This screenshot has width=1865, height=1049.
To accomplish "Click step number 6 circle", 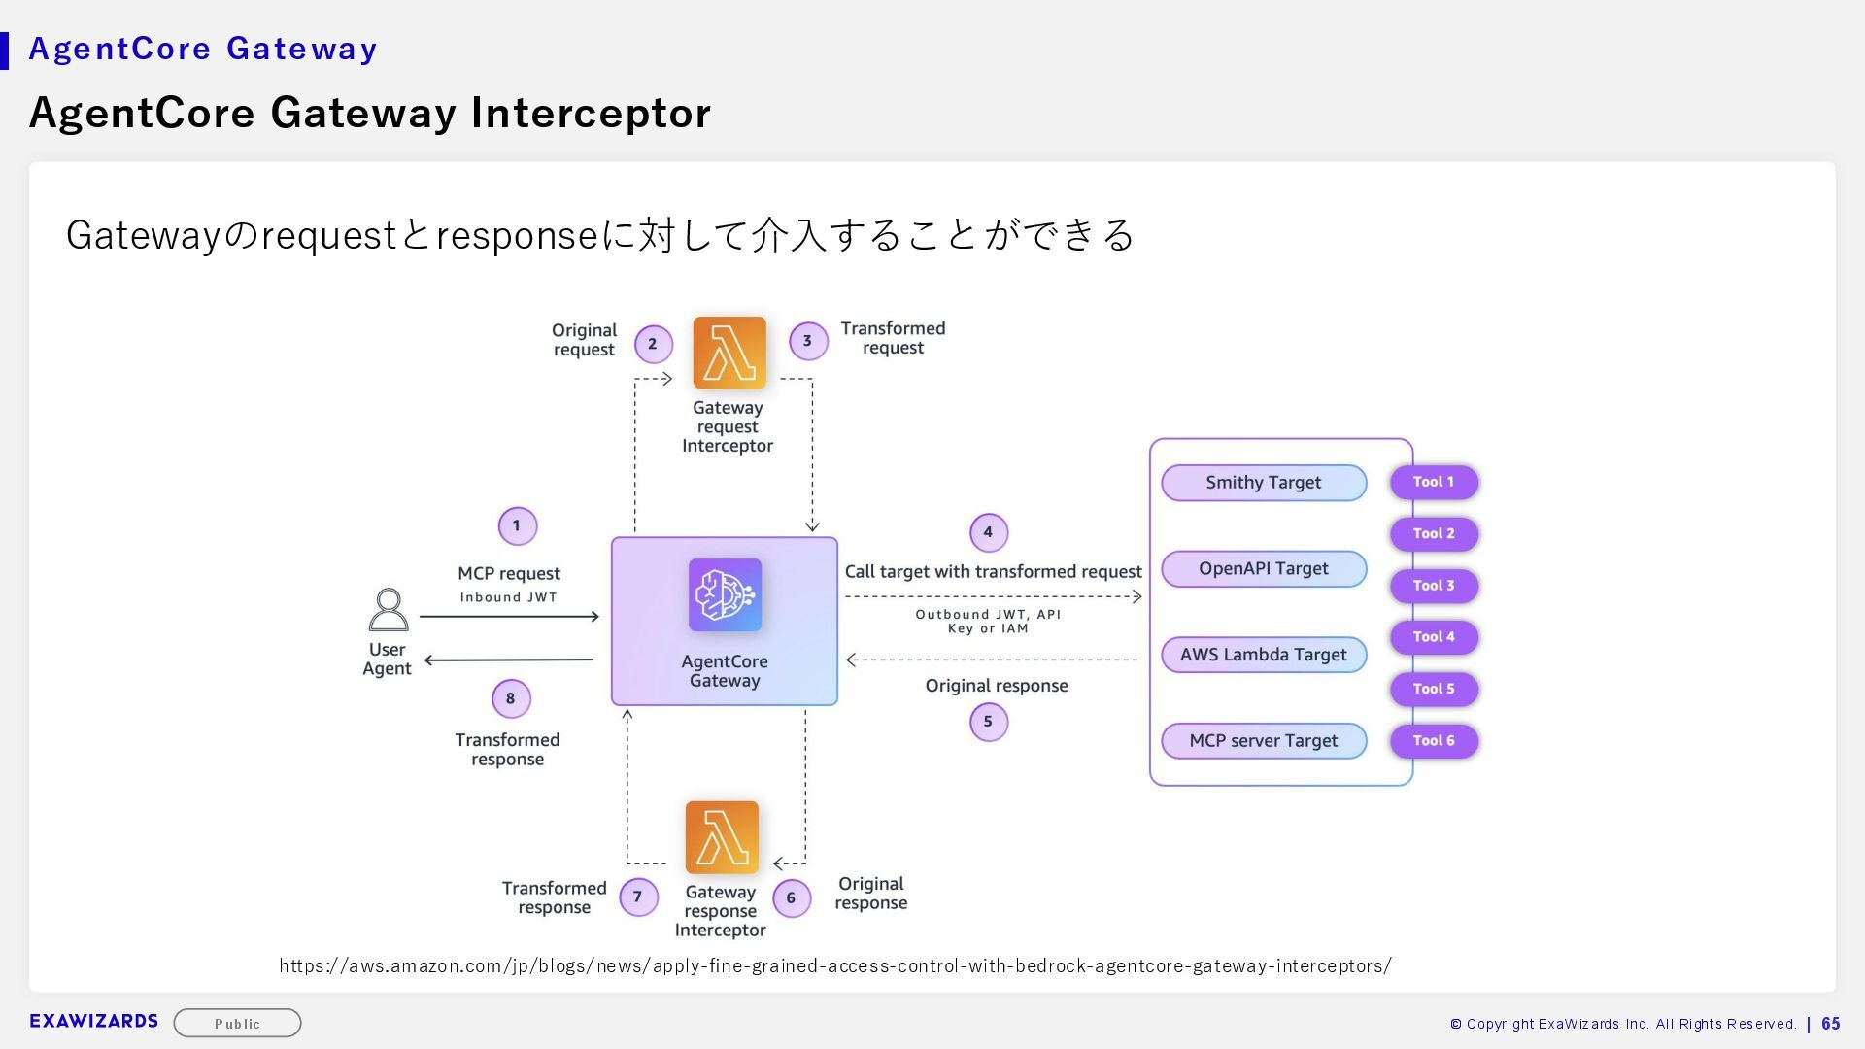I will click(791, 897).
